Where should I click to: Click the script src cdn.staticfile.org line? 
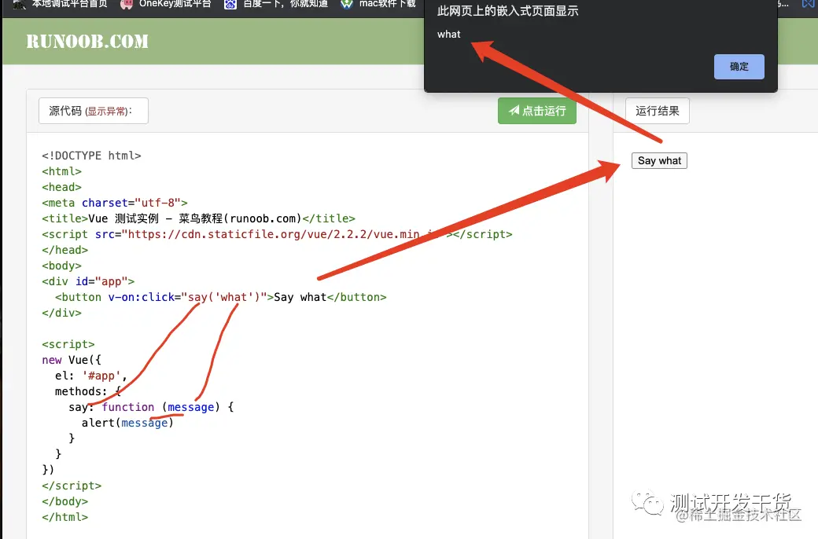pos(277,234)
